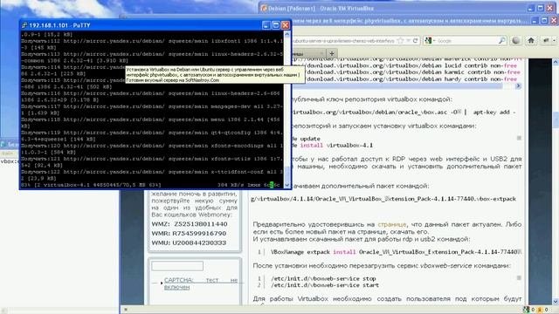Click the line '/etc/init.d/vboxweb-service stop'
Screen dimensions: 559x314
[323, 278]
